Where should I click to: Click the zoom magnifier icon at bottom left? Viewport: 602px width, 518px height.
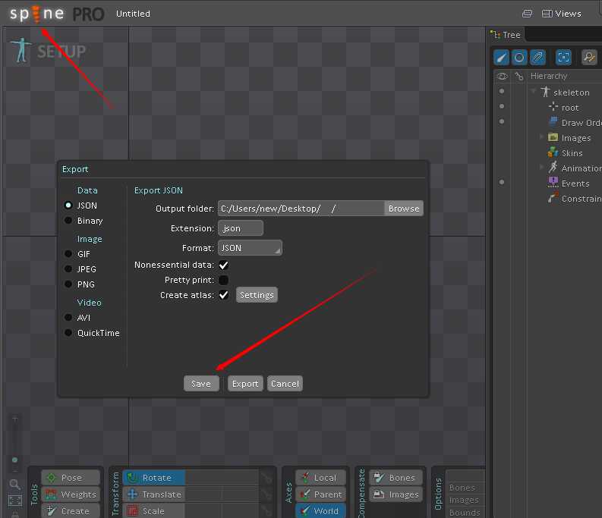14,484
